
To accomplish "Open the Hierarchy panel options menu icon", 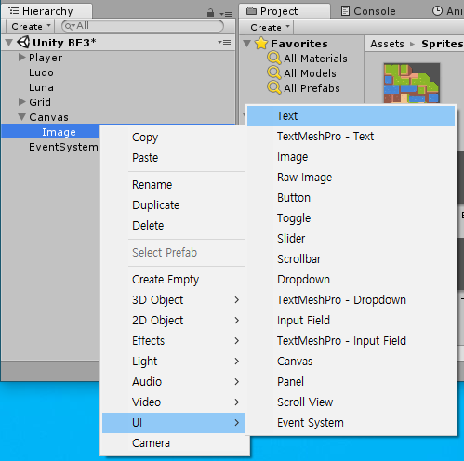I will click(x=226, y=14).
